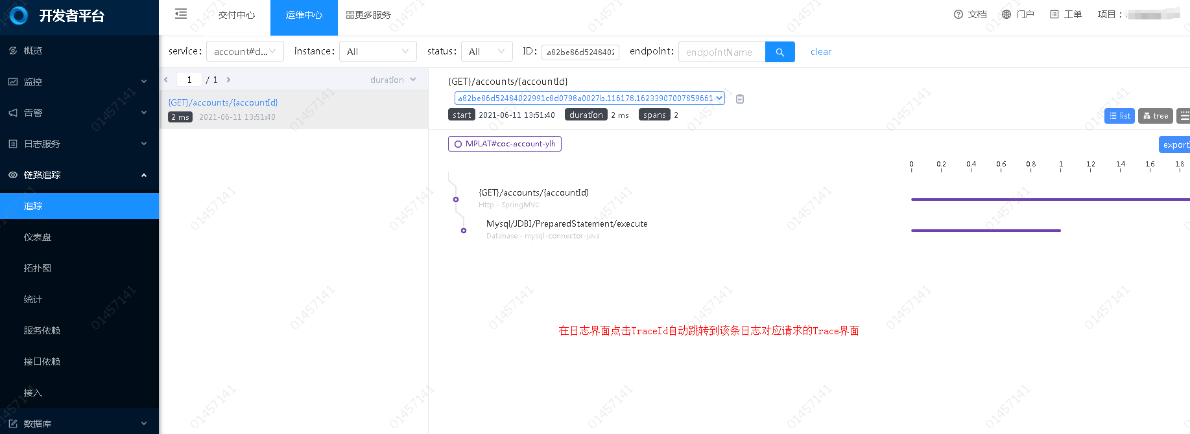The height and width of the screenshot is (434, 1190).
Task: Switch to the 交付中心 tab
Action: pyautogui.click(x=236, y=15)
